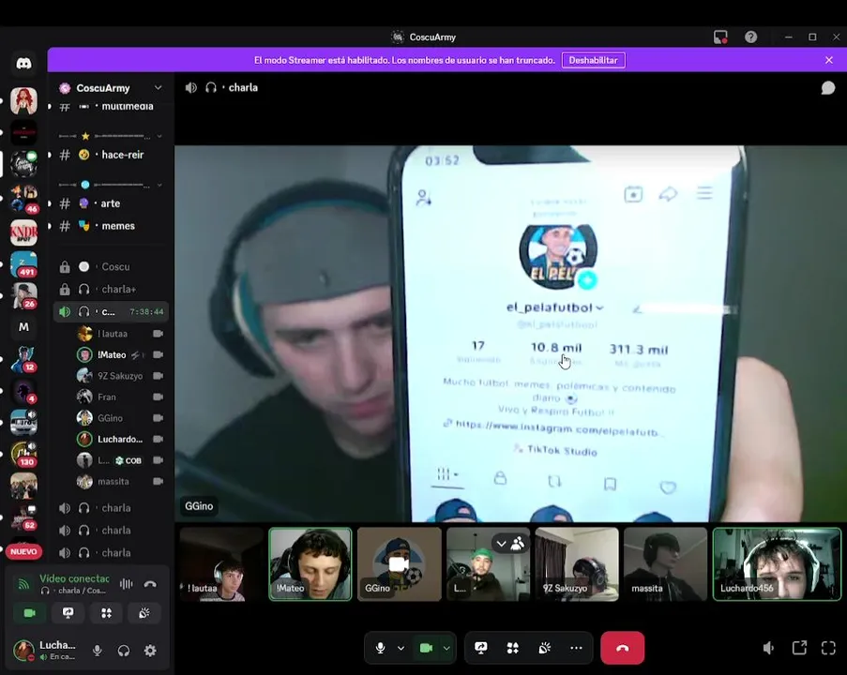Viewport: 847px width, 675px height.
Task: Click user !lautaa in voice list
Action: (120, 334)
